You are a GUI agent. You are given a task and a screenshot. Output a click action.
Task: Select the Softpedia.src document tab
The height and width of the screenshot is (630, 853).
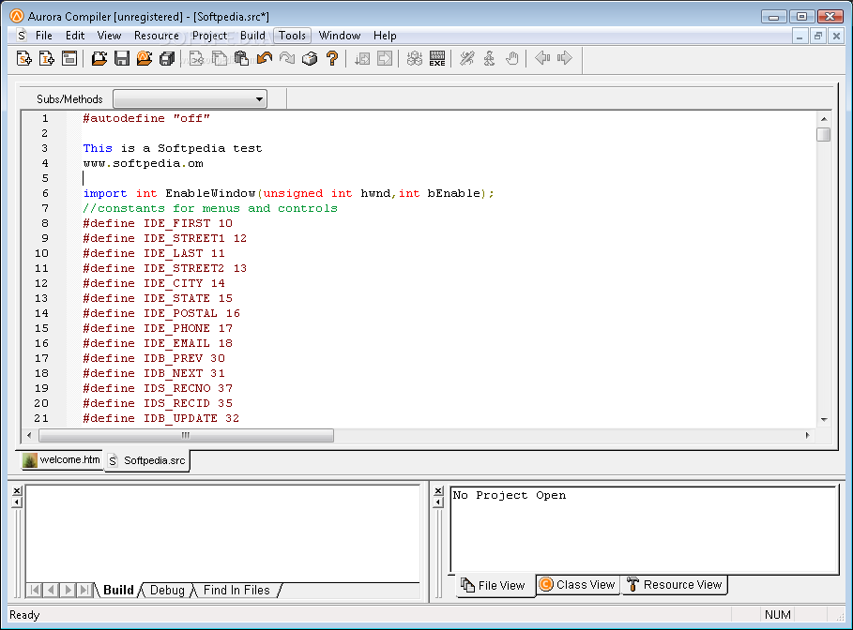click(147, 460)
